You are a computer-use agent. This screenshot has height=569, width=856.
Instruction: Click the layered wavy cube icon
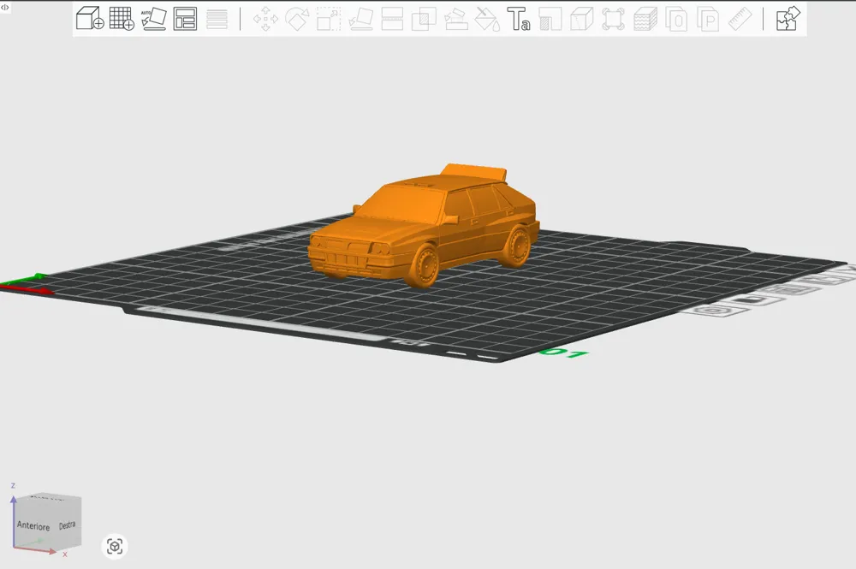pos(645,19)
